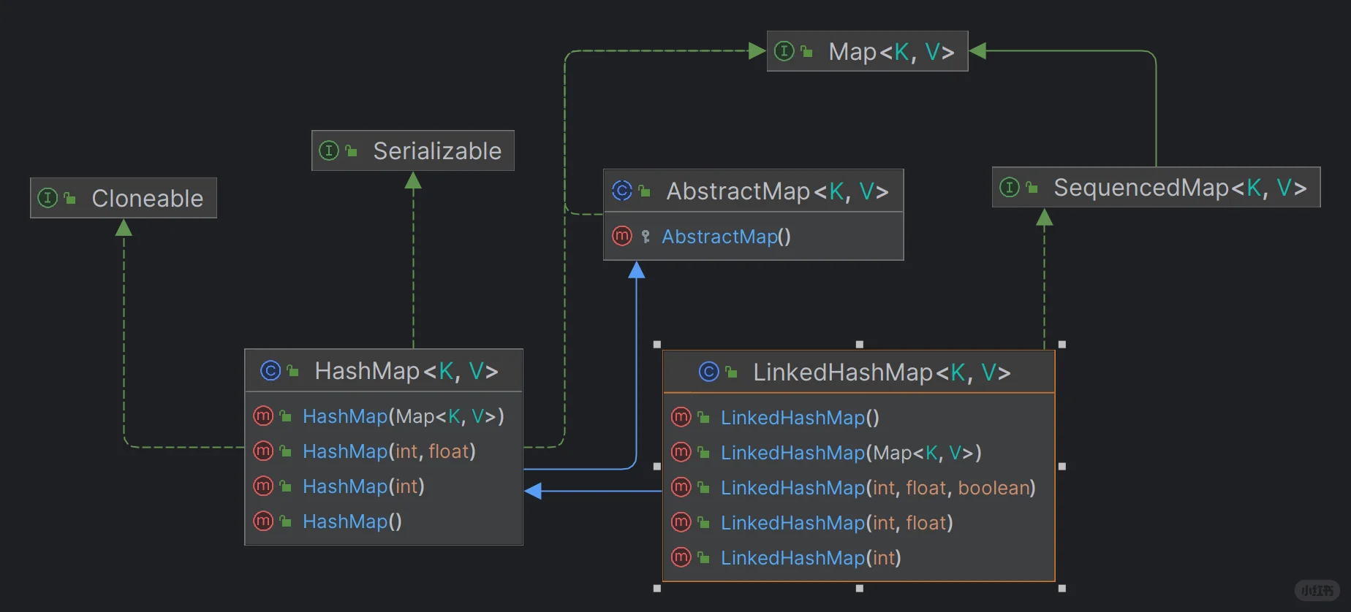Click the public visibility icon in AbstractMap<K, V> header
This screenshot has width=1351, height=612.
tap(645, 191)
